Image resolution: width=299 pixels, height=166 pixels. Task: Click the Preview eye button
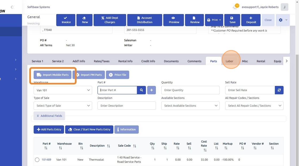click(x=174, y=20)
